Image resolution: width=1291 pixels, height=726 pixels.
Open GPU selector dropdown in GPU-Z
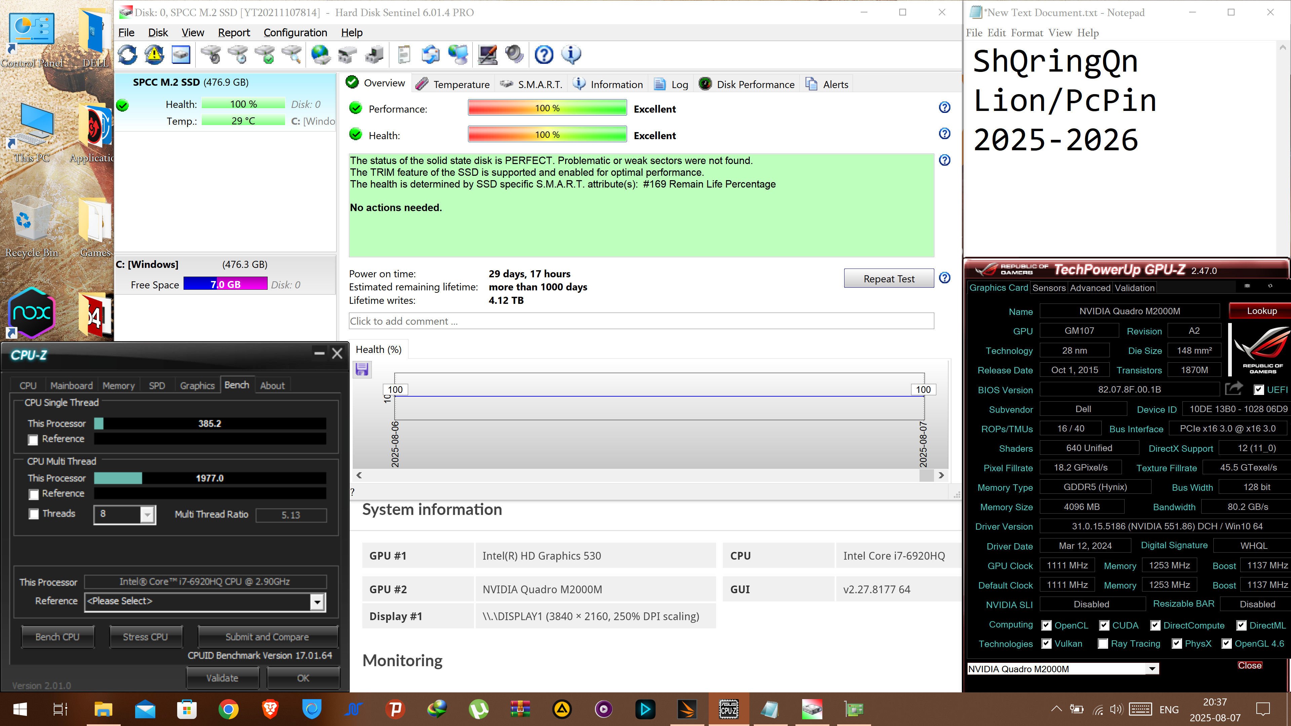pyautogui.click(x=1152, y=669)
